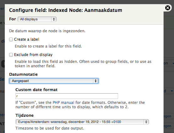The width and height of the screenshot is (174, 133).
Task: Click the 'eer' link at the top-left background
Action: pos(2,8)
